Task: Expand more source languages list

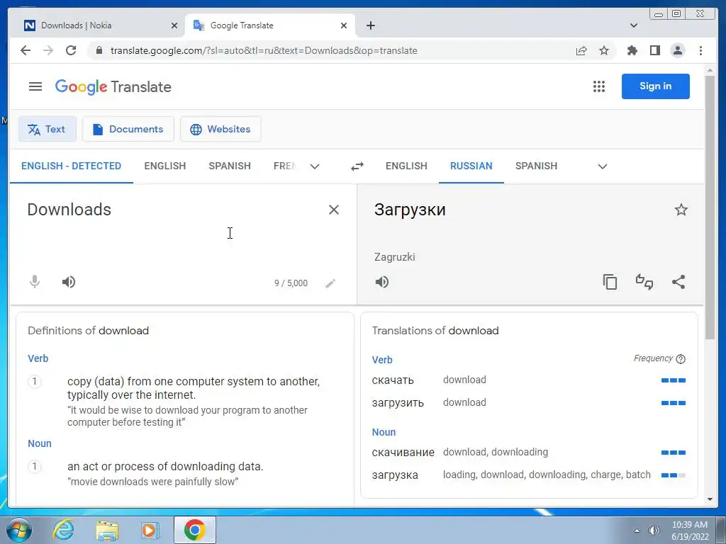Action: (315, 166)
